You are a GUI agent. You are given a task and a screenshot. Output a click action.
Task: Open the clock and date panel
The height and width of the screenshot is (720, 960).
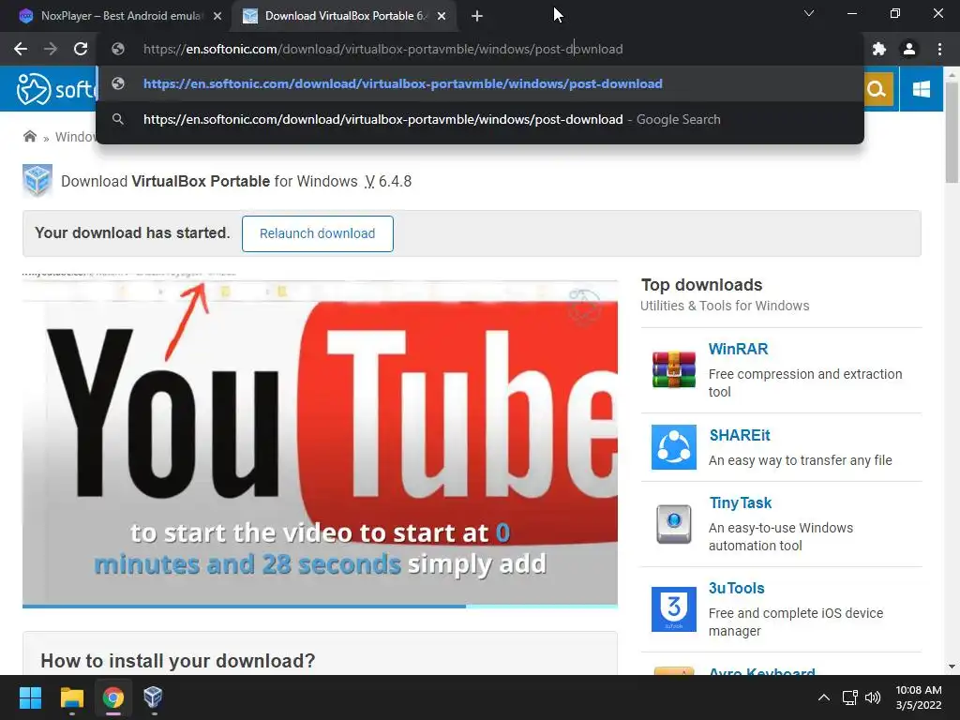[919, 697]
